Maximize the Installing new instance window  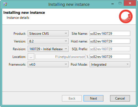[x=120, y=3]
